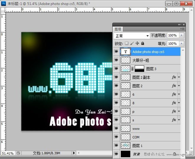
Task: Click the 51.41% zoom field
Action: 8,153
